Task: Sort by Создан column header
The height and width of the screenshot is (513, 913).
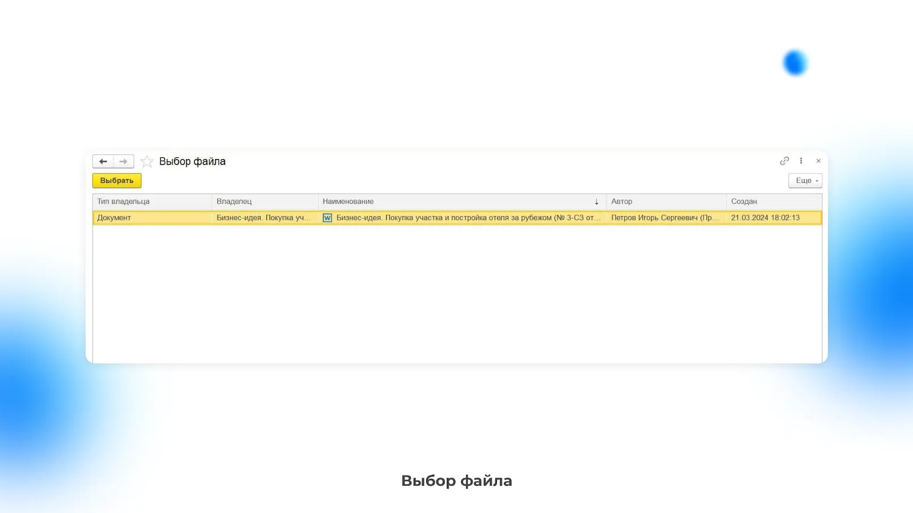Action: pyautogui.click(x=744, y=201)
